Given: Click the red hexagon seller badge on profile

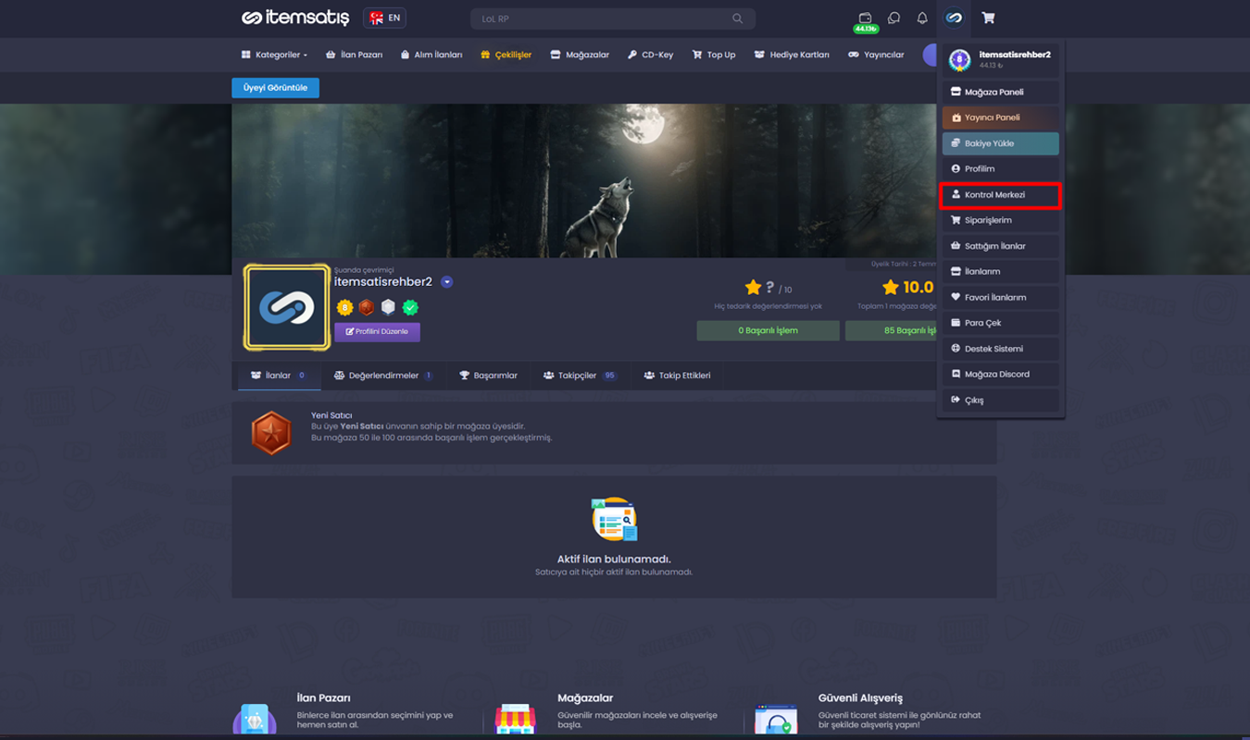Looking at the screenshot, I should coord(367,307).
